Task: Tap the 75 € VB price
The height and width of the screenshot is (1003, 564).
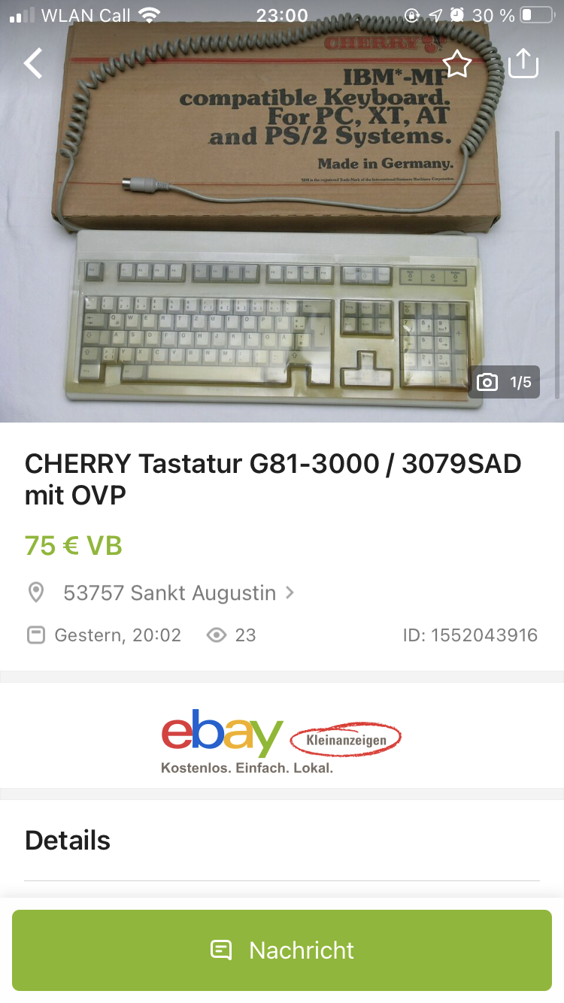Action: click(x=74, y=545)
